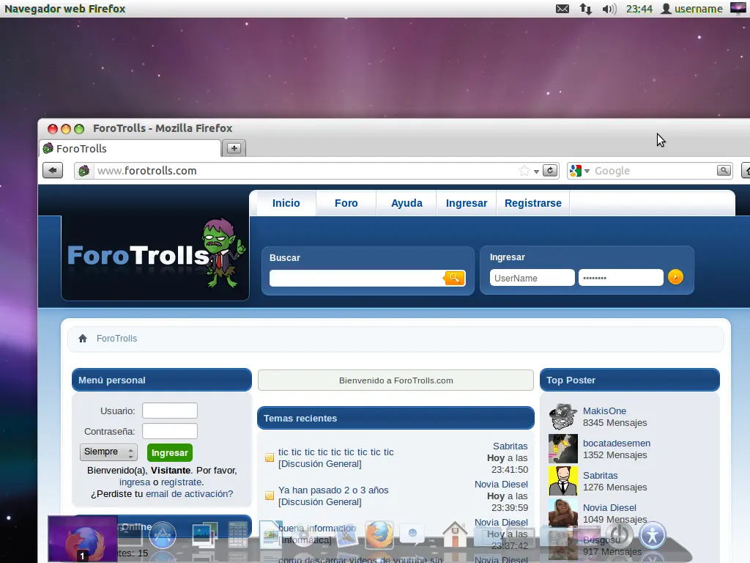Open the chat bubble icon in dock
This screenshot has width=750, height=563.
click(x=412, y=534)
